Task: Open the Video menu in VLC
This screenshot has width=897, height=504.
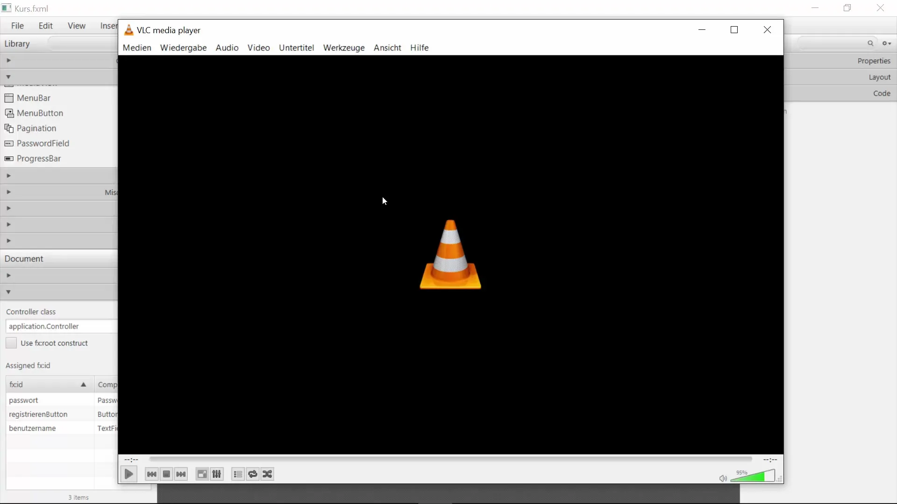Action: [258, 48]
